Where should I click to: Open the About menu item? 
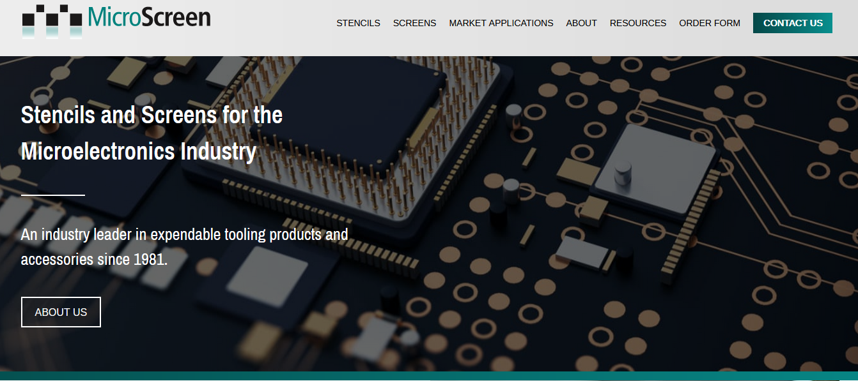pos(581,23)
